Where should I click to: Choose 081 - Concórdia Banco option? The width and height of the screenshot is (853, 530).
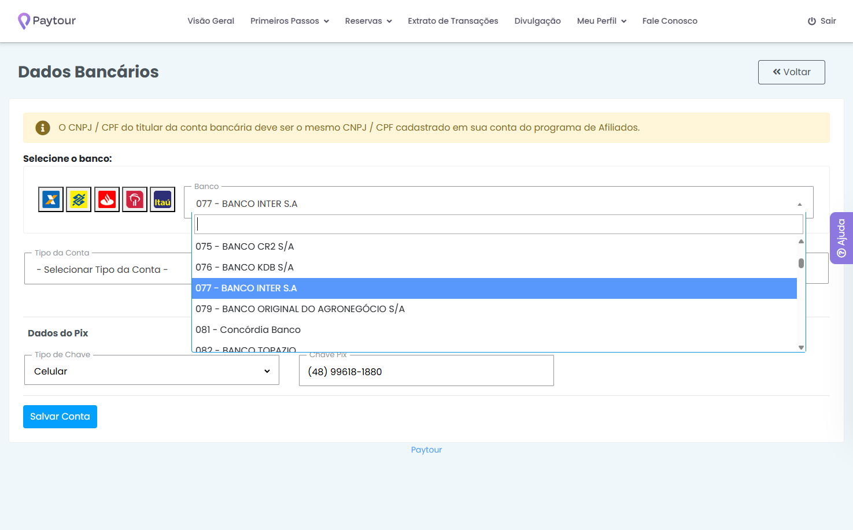point(494,329)
